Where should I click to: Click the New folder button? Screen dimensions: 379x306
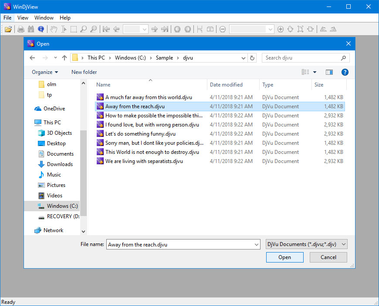pos(84,72)
